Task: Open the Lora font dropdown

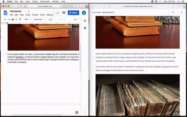Action: point(55,19)
